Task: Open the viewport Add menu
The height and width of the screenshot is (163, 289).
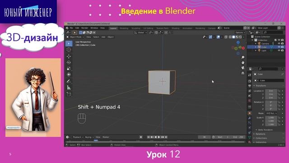Action: (103, 37)
